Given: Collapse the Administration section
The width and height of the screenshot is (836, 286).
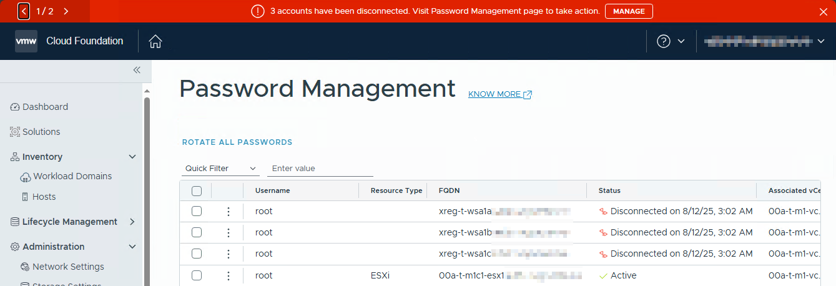Looking at the screenshot, I should (x=132, y=247).
